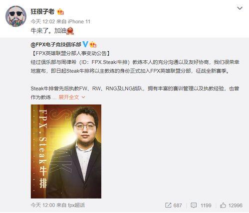The width and height of the screenshot is (249, 213).
Task: Click the iPhone 11 source link
Action: (x=79, y=21)
